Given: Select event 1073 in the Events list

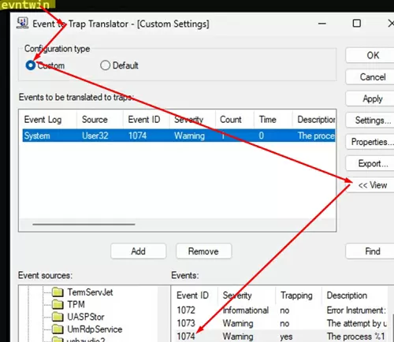Looking at the screenshot, I should coord(186,323).
